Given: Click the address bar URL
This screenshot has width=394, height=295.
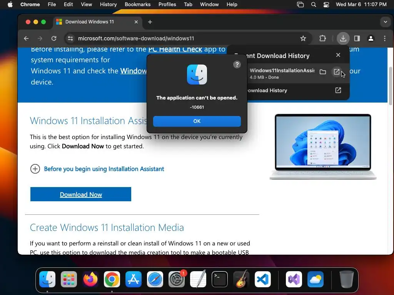Looking at the screenshot, I should click(x=136, y=38).
